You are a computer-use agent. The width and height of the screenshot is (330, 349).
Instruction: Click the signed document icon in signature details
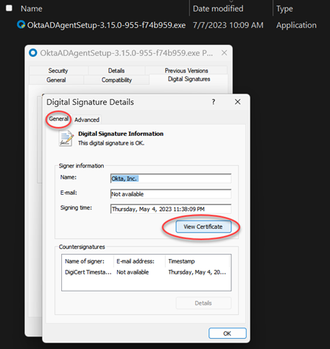[66, 139]
